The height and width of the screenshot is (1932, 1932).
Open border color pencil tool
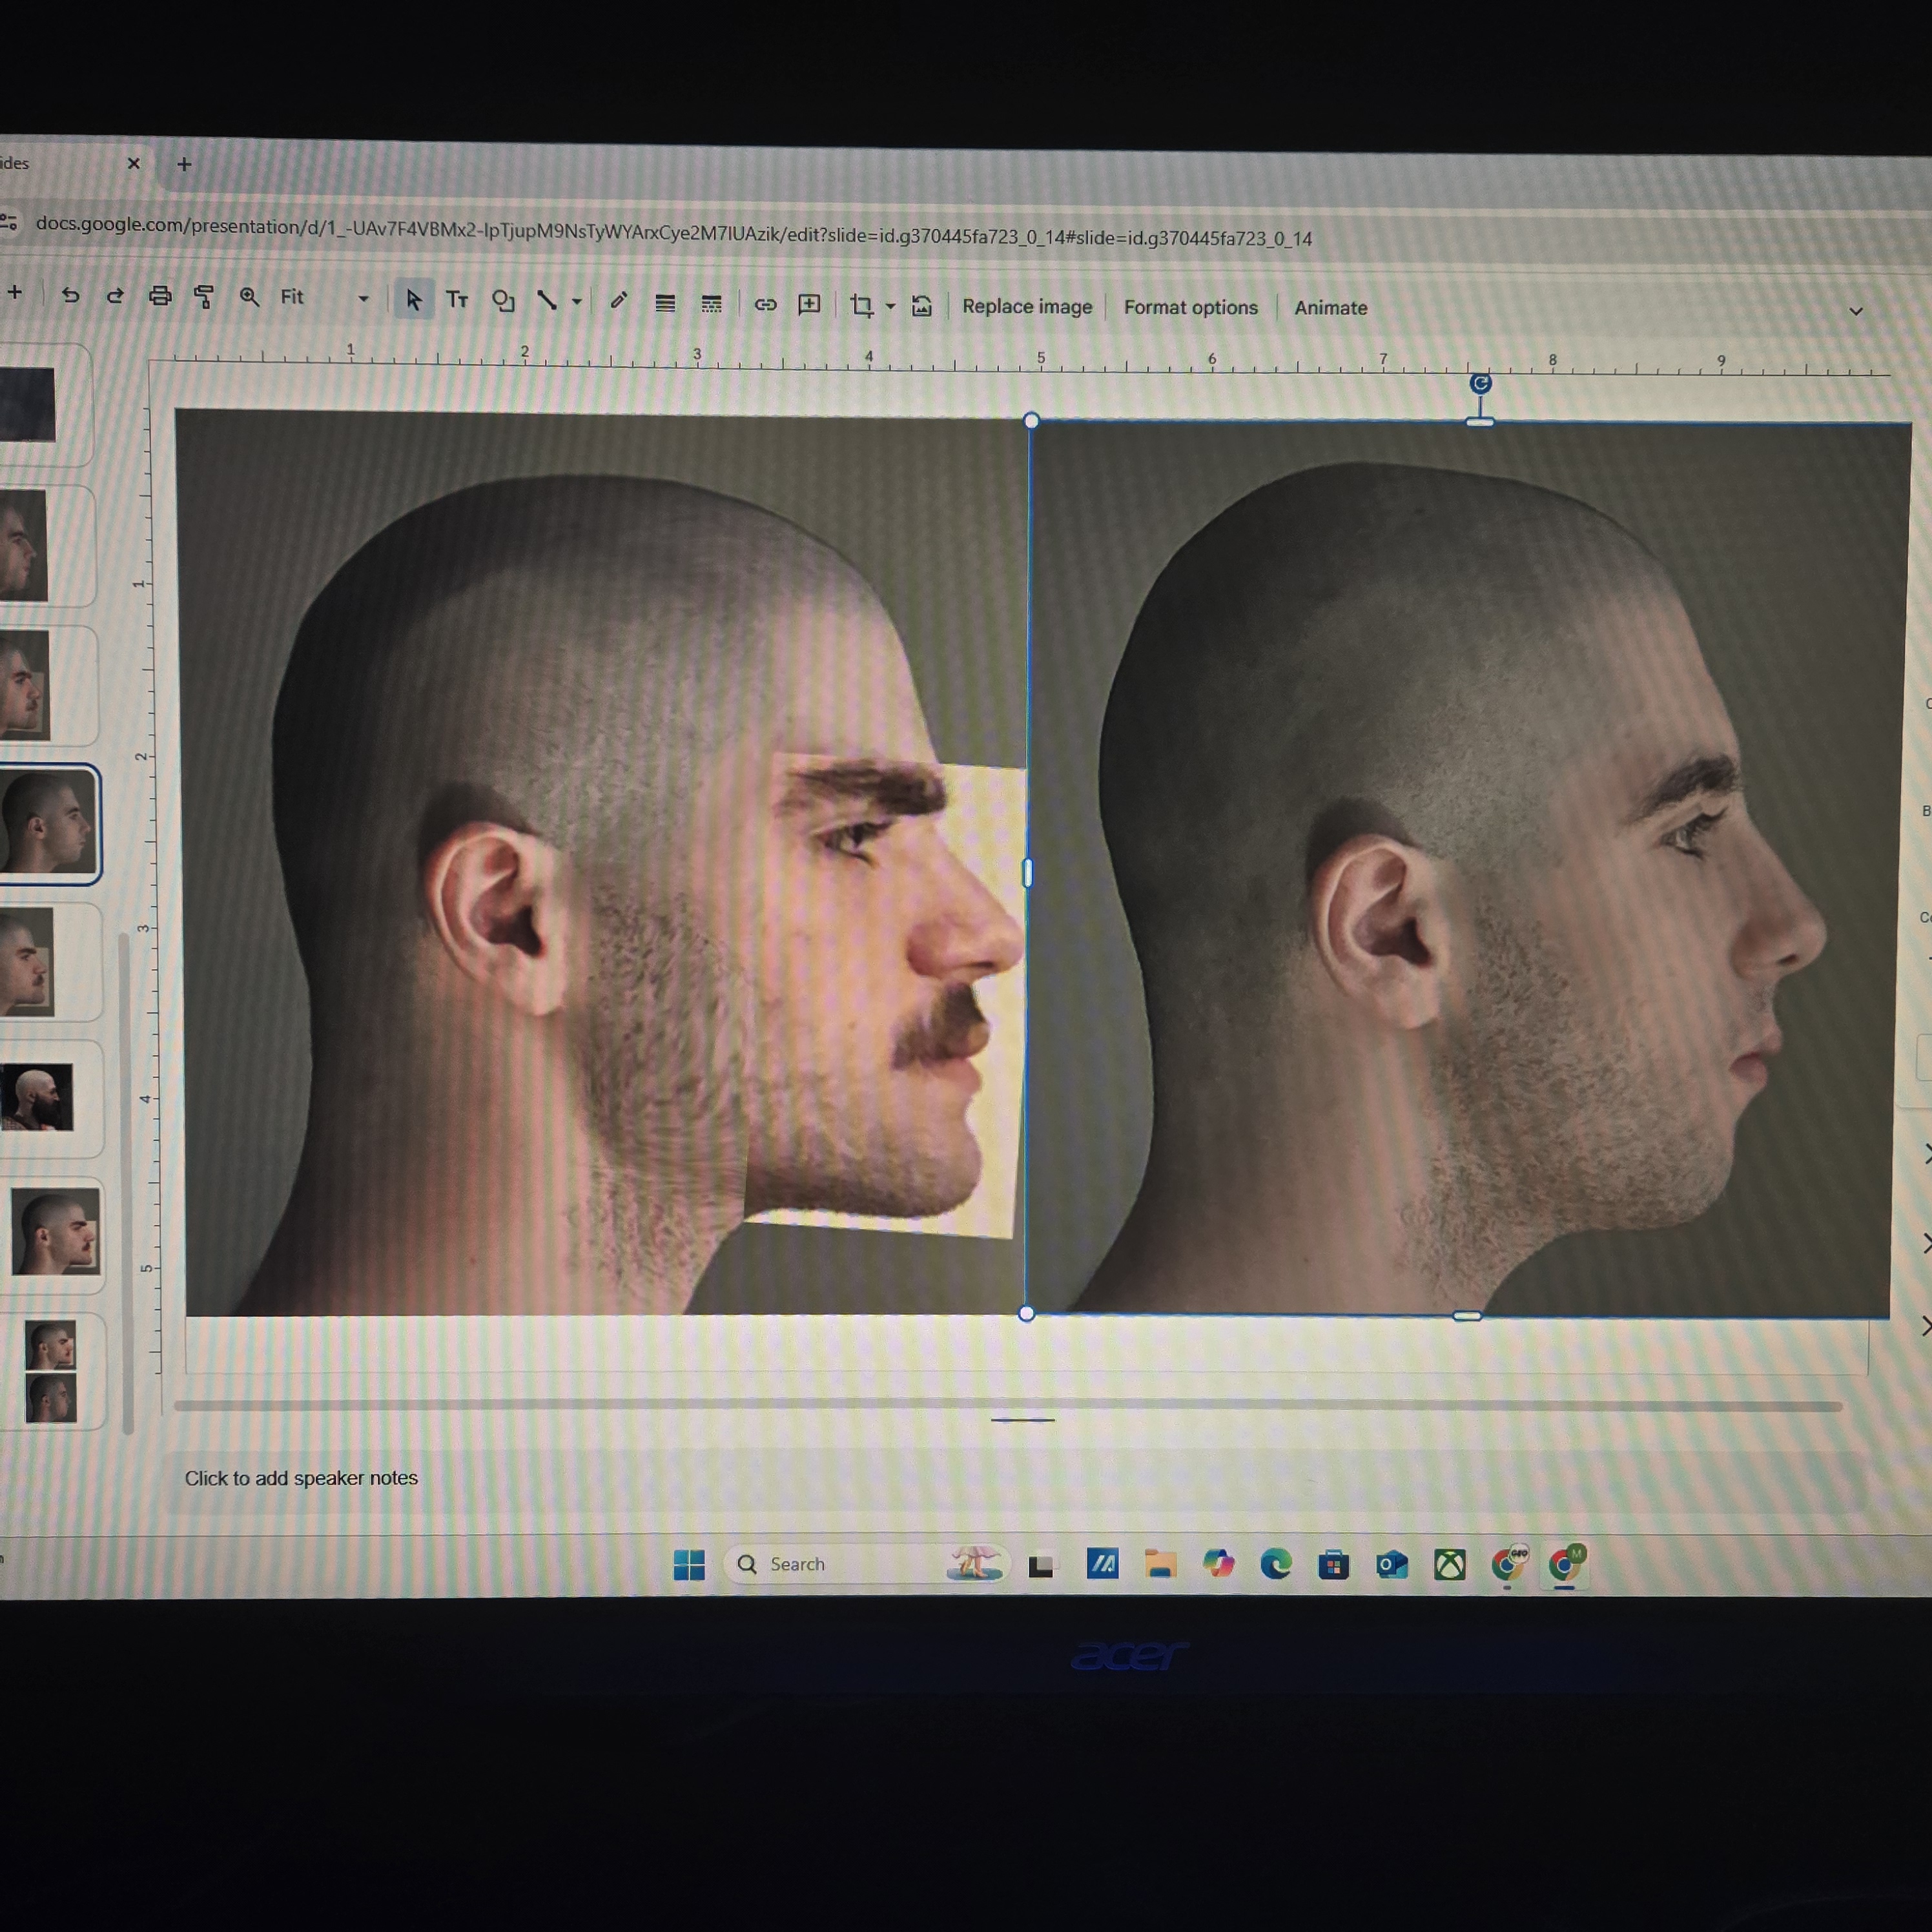(x=619, y=300)
